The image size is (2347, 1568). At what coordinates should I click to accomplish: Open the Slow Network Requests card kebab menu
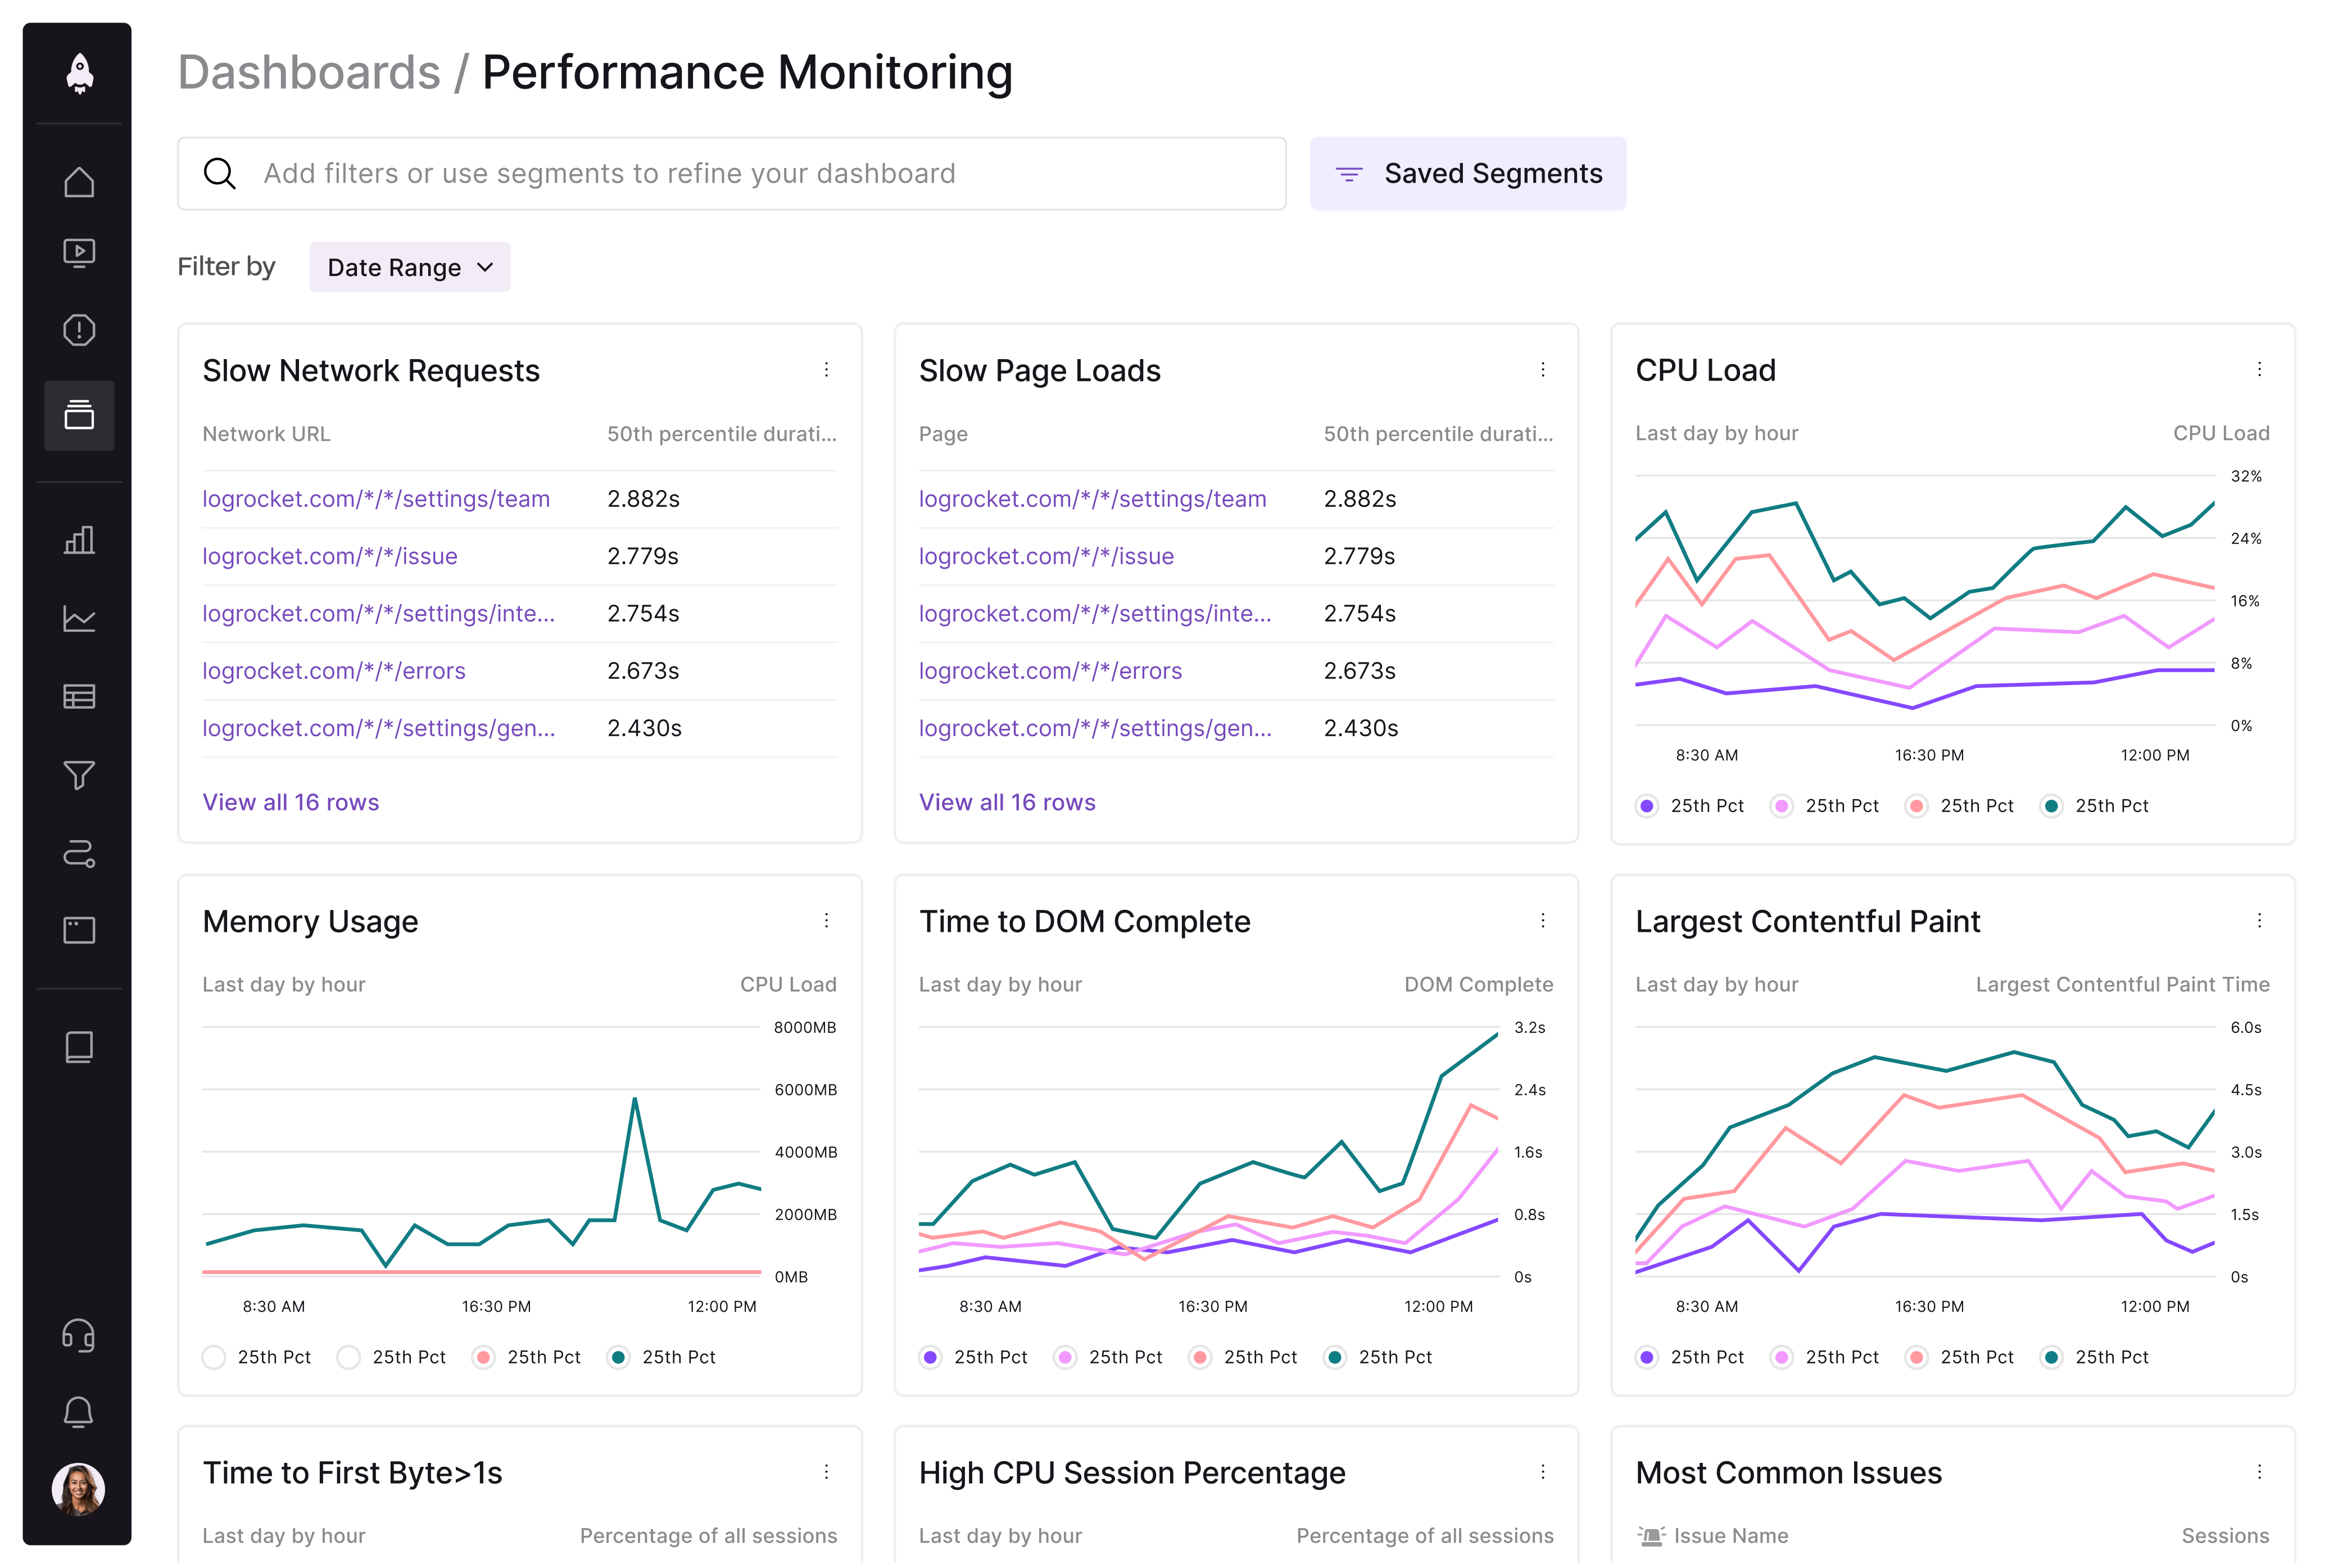pos(826,370)
